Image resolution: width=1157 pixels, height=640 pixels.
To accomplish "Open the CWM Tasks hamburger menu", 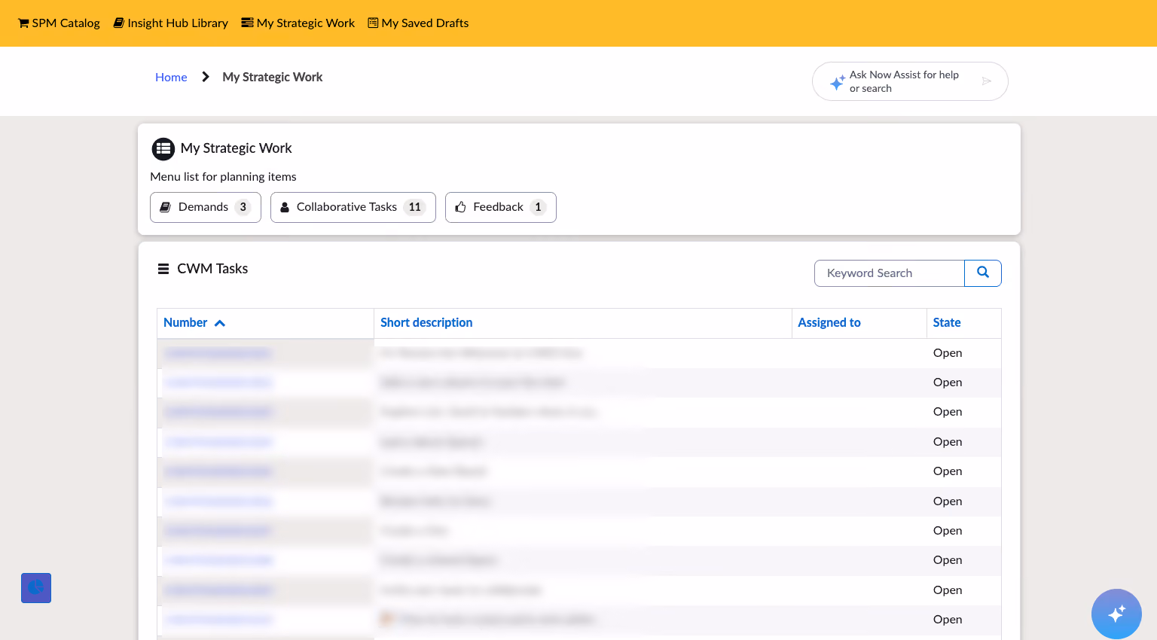I will pyautogui.click(x=163, y=269).
